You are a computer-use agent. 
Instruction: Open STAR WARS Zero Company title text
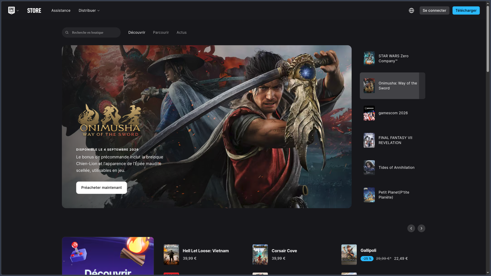394,58
